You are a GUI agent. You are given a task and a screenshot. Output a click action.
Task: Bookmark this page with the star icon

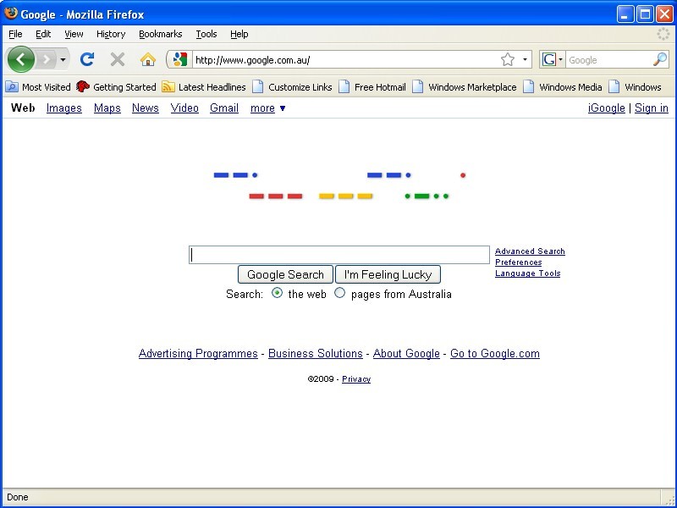pyautogui.click(x=508, y=59)
